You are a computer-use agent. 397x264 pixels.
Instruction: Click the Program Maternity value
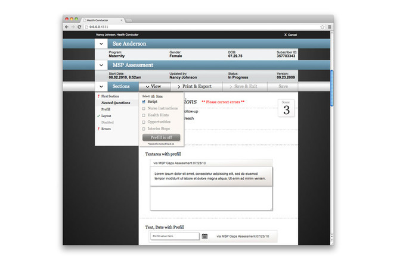point(117,56)
